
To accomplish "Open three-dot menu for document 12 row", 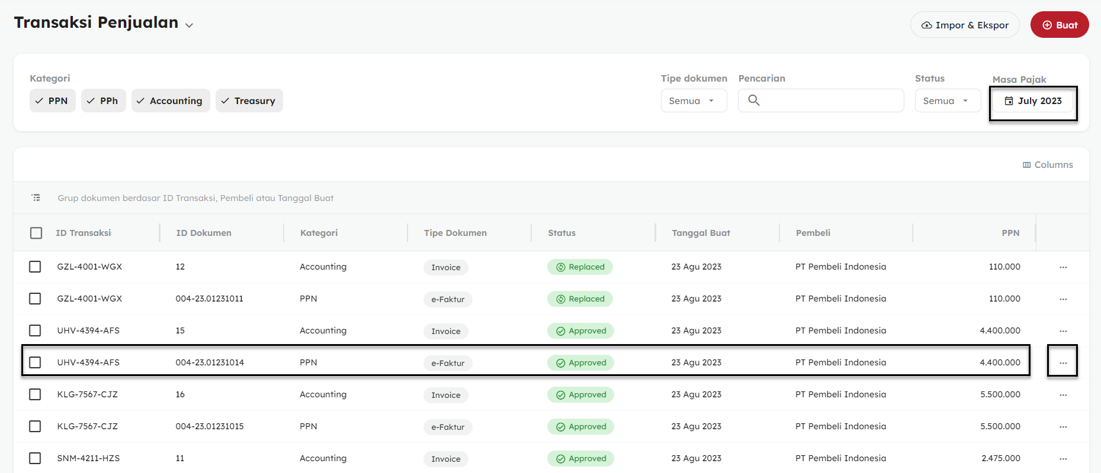I will [1063, 267].
